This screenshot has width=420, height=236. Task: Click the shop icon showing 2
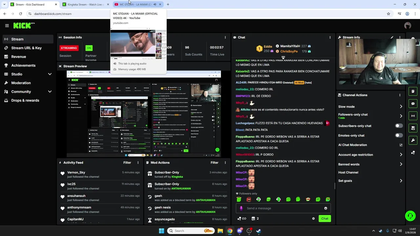[255, 219]
